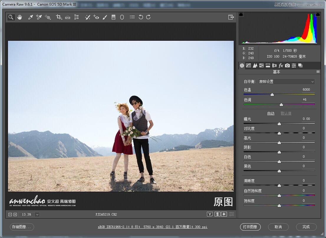Swap before and after settings
The height and width of the screenshot is (238, 326).
(x=218, y=214)
